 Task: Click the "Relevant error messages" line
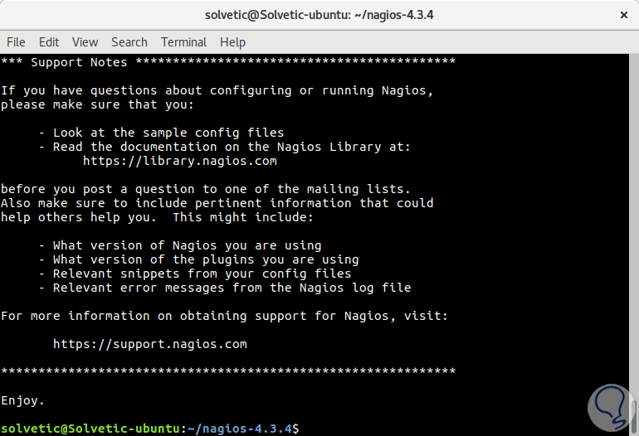[x=232, y=288]
